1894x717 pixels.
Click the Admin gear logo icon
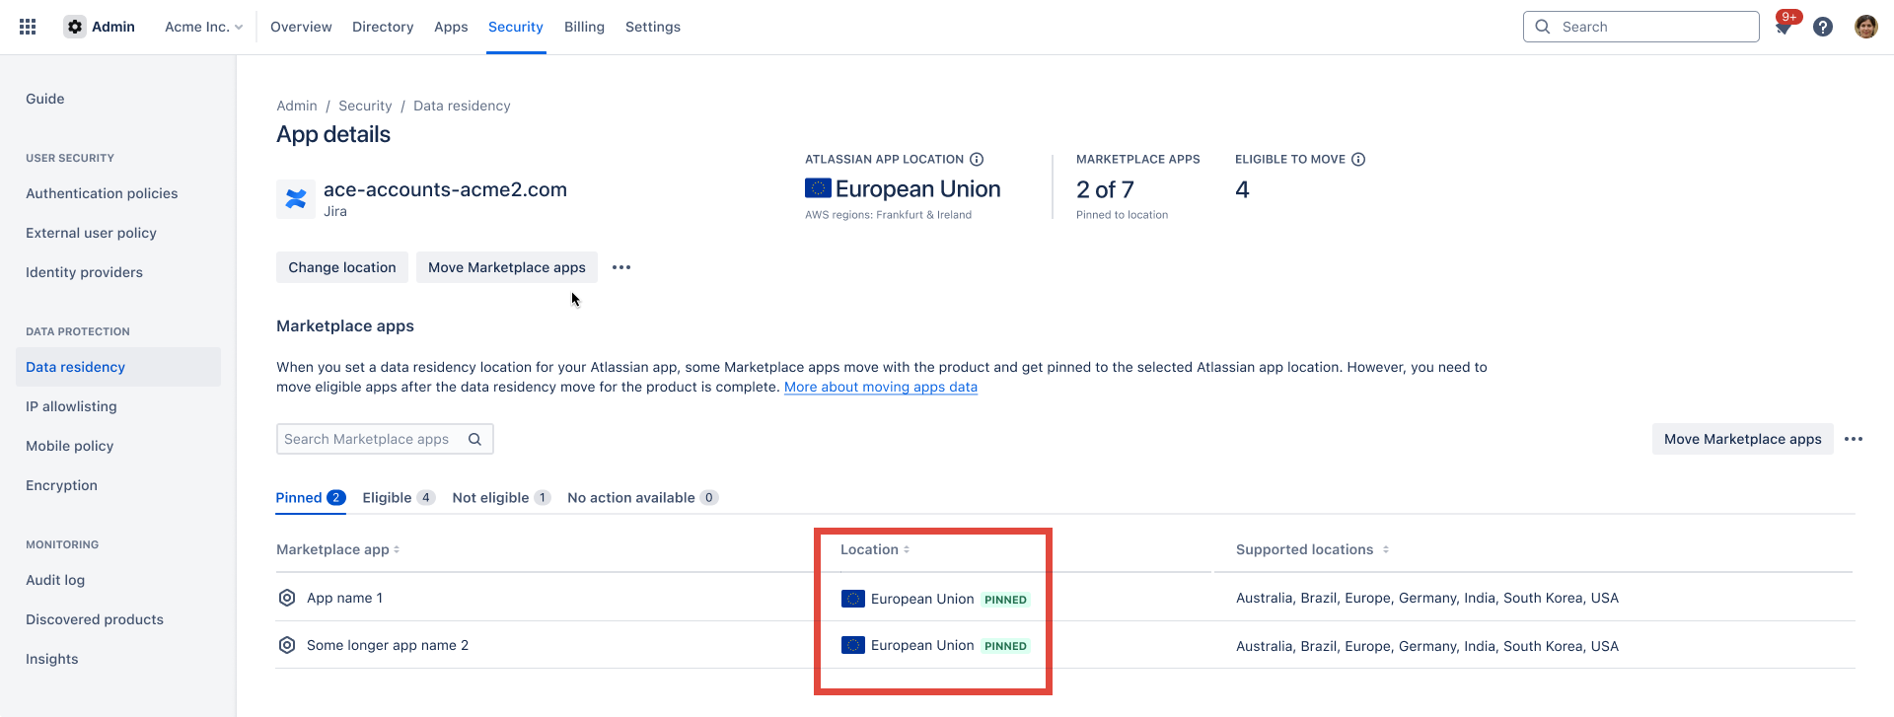click(75, 27)
